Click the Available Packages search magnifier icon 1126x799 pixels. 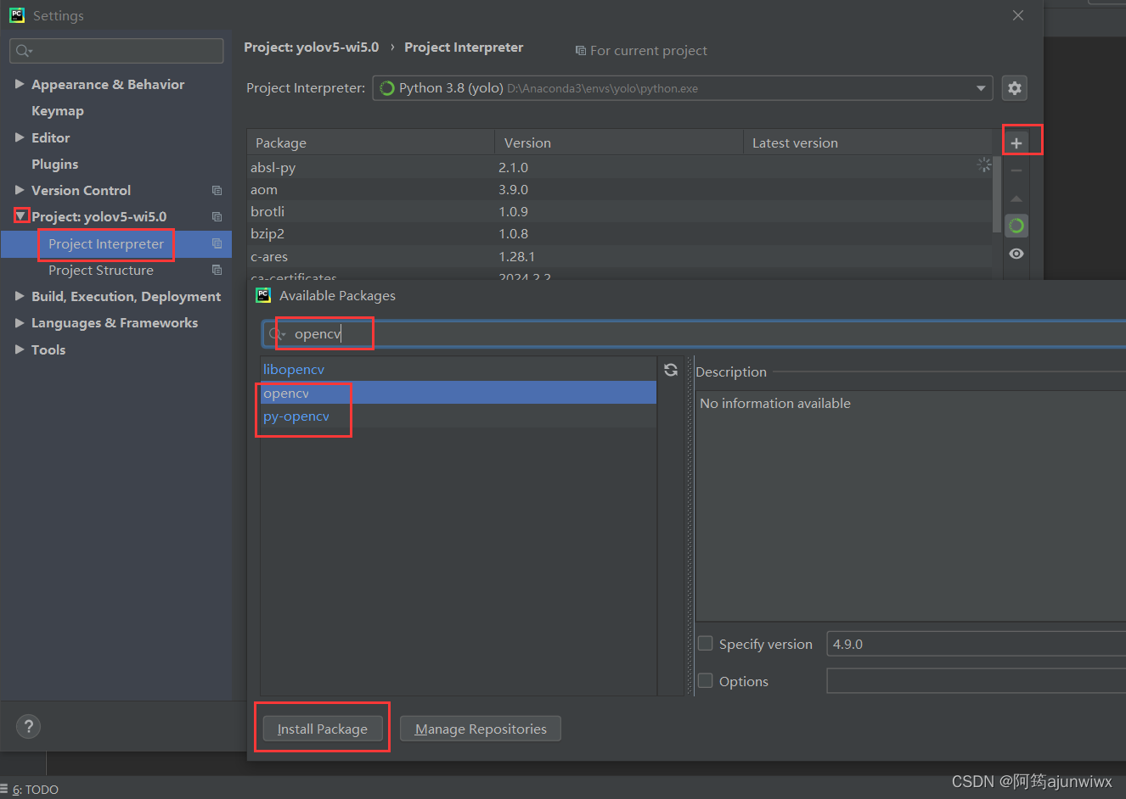(x=277, y=334)
